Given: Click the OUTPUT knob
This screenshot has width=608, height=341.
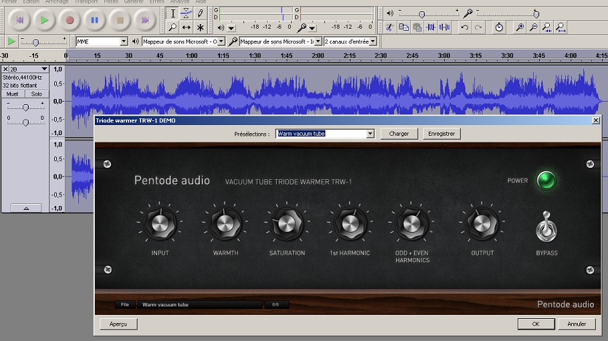Looking at the screenshot, I should point(482,223).
